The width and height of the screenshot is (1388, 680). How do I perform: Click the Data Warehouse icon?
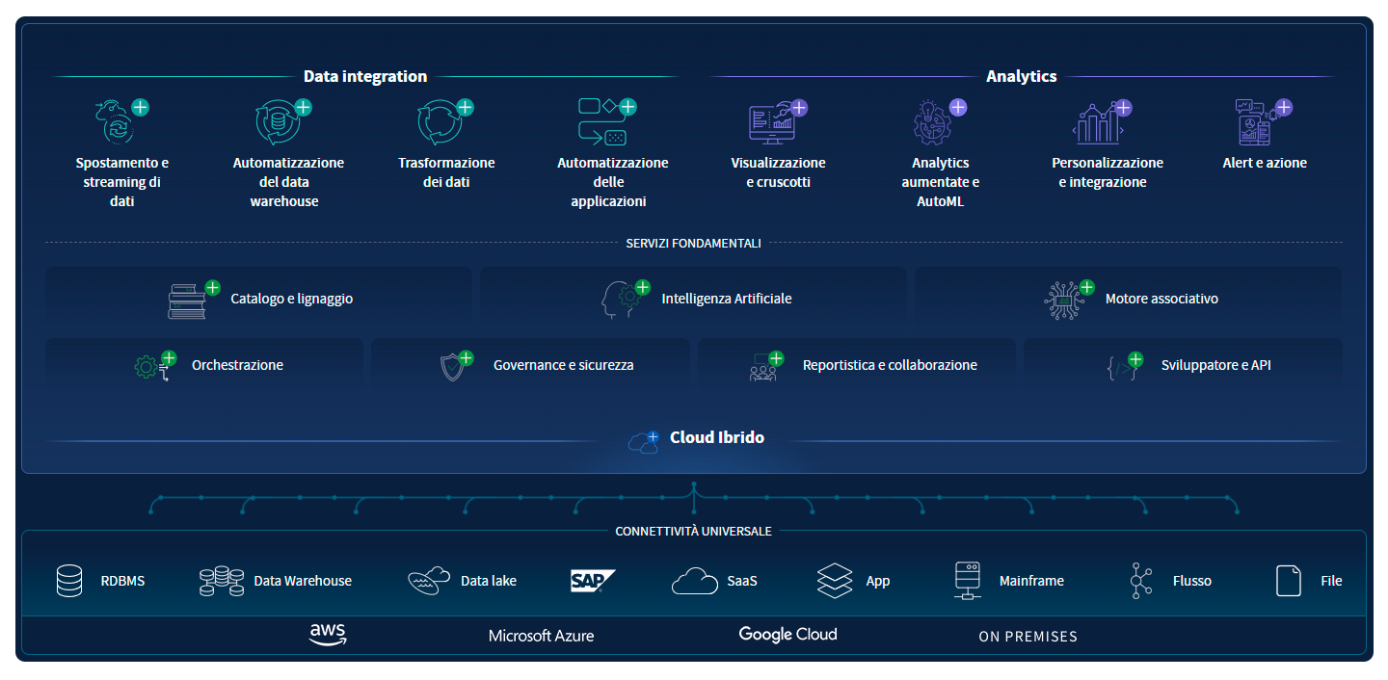(x=222, y=581)
